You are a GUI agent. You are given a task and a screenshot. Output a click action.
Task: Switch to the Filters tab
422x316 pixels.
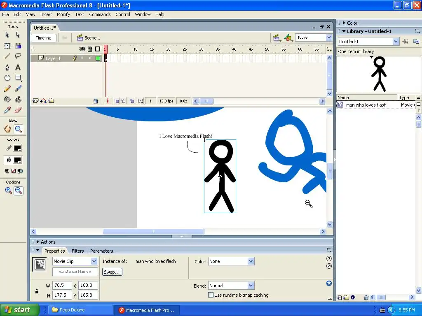pyautogui.click(x=78, y=251)
